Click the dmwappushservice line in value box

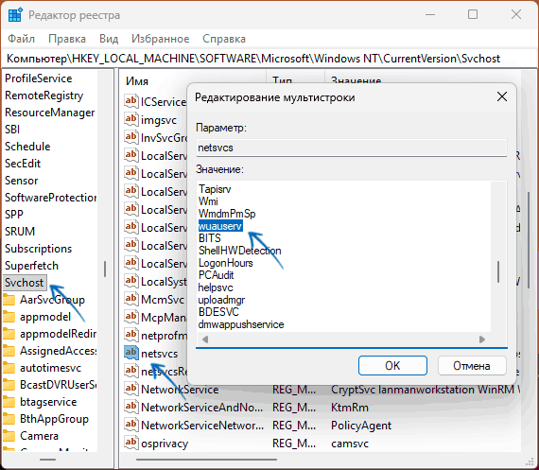[x=241, y=324]
